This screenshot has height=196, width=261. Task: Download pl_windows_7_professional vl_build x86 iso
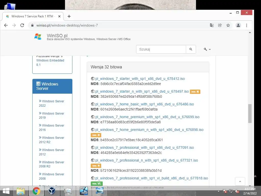click(152, 178)
